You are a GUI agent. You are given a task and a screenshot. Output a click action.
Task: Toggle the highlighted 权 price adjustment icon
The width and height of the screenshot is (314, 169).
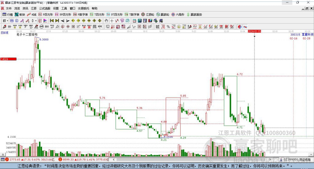[40, 21]
